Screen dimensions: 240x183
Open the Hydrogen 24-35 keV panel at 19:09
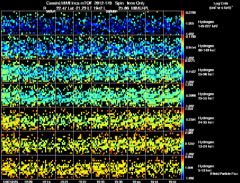point(28,119)
